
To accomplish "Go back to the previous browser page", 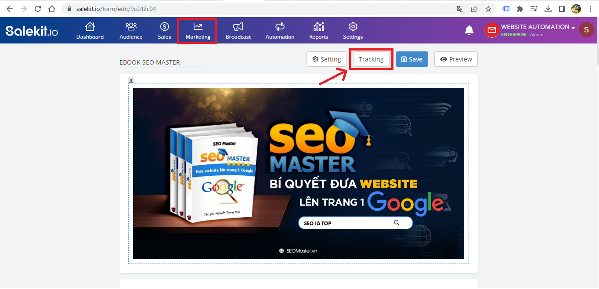I will pos(10,9).
